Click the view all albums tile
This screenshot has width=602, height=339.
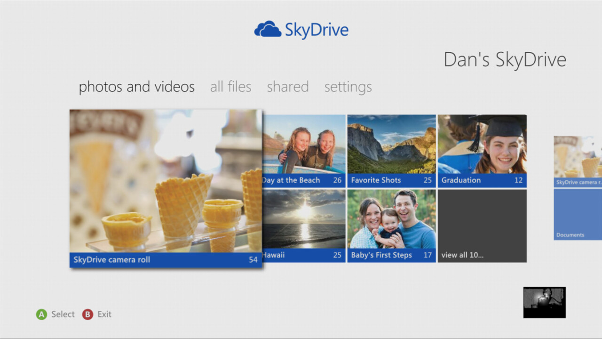click(x=482, y=226)
